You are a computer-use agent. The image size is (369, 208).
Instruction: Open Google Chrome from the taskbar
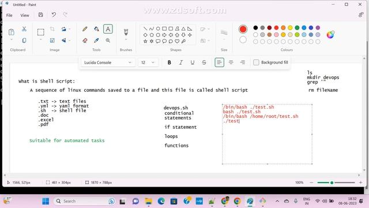[237, 201]
